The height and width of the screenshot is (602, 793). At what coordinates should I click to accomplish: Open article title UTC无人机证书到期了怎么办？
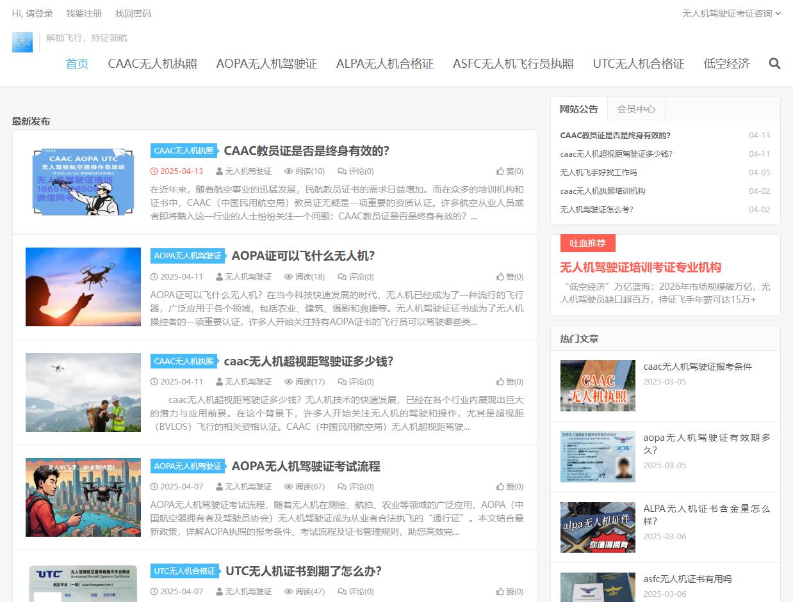(304, 571)
